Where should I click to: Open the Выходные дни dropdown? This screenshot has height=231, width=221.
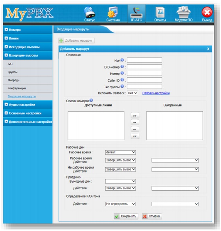120,181
